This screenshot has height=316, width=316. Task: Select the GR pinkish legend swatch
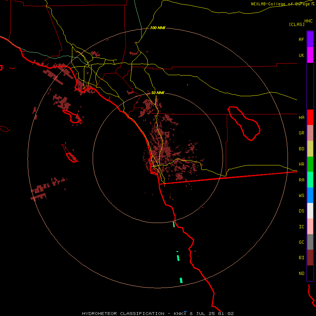310,133
